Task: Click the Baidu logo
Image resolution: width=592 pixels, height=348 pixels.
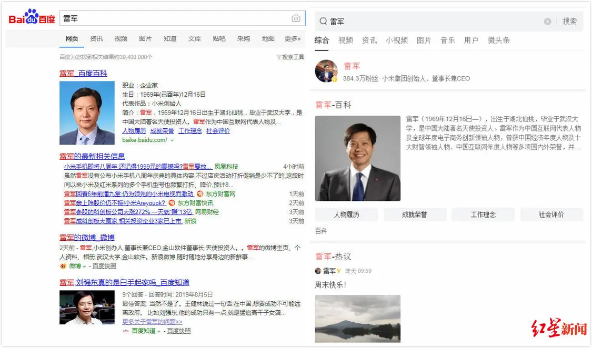Action: point(32,17)
